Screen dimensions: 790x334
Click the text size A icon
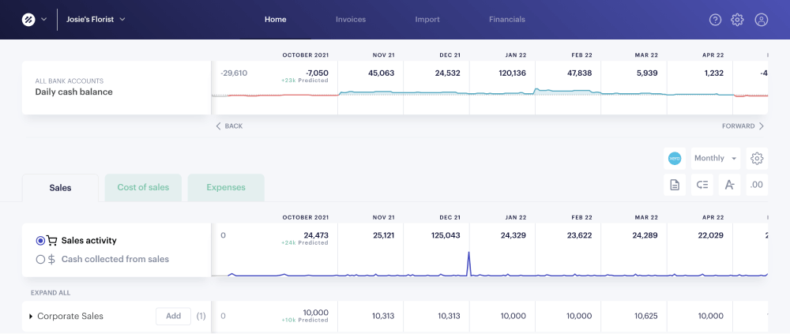point(729,185)
